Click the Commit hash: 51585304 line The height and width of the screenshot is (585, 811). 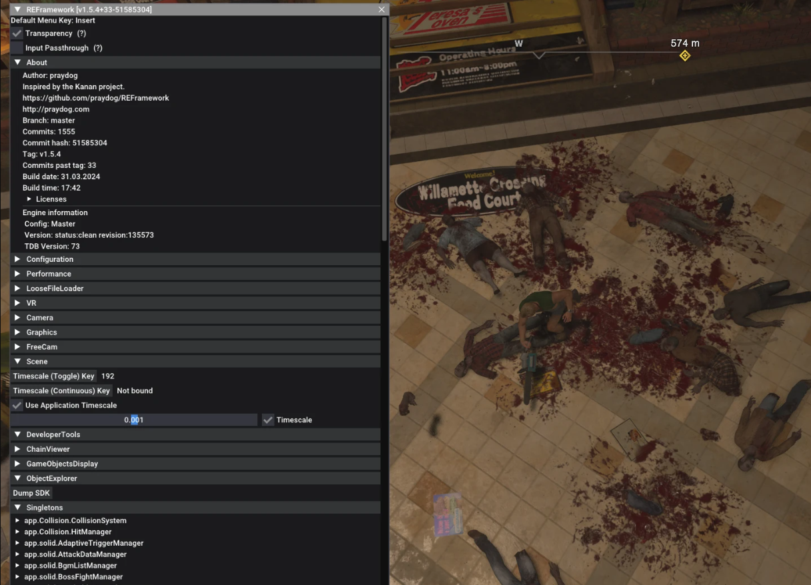(65, 143)
